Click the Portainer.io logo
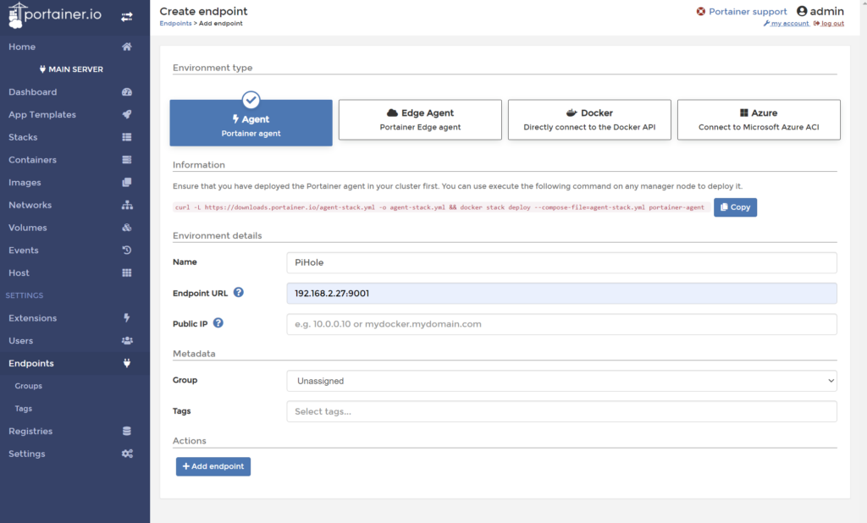The height and width of the screenshot is (523, 867). (x=55, y=15)
